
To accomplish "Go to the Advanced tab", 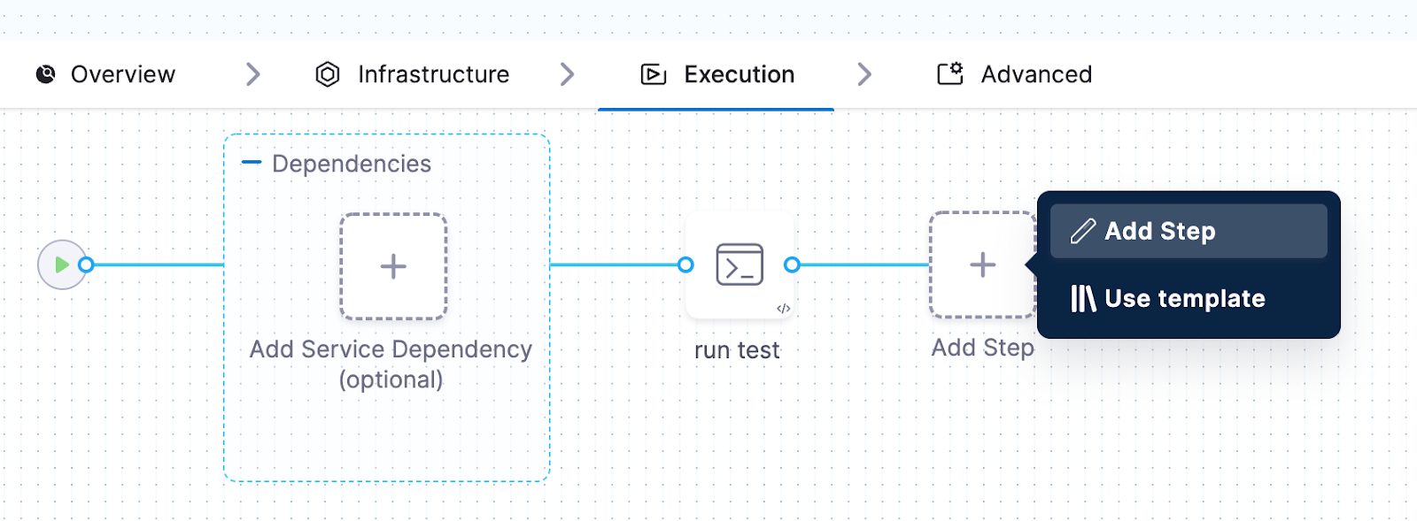I will coord(1014,74).
